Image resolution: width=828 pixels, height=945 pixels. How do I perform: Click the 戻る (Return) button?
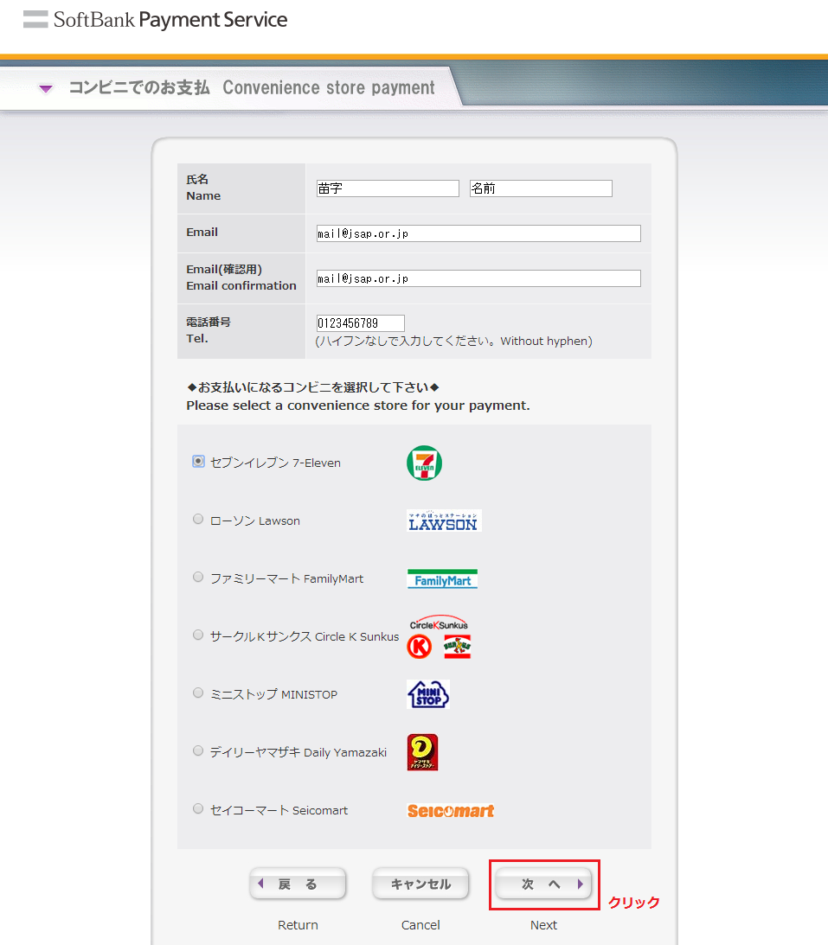tap(298, 884)
